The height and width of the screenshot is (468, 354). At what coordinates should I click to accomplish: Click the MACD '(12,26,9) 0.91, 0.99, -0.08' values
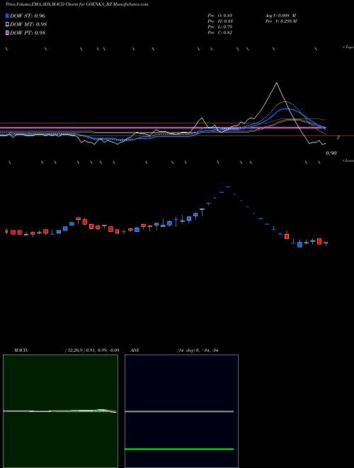92,350
